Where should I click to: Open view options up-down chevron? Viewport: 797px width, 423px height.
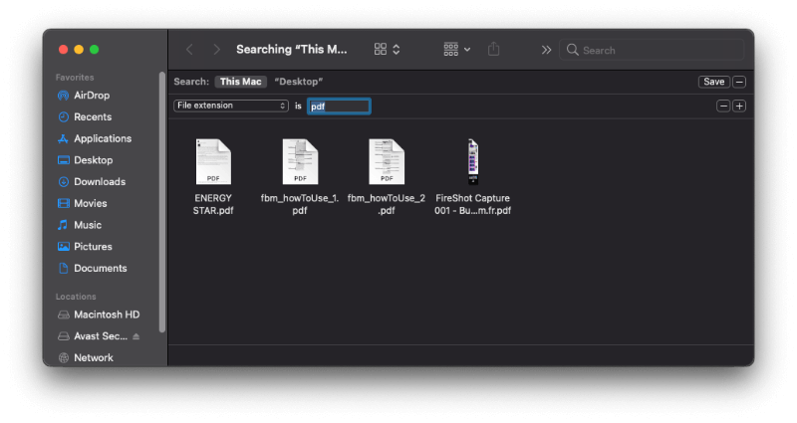click(x=397, y=49)
